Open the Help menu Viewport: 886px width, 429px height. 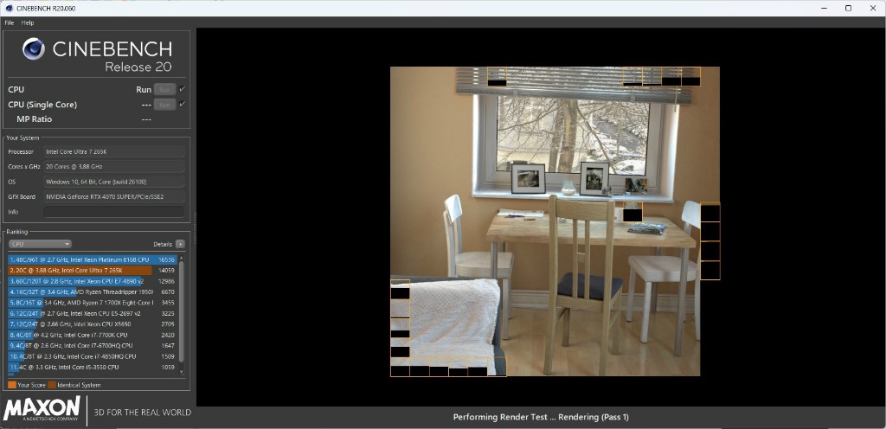click(x=28, y=22)
